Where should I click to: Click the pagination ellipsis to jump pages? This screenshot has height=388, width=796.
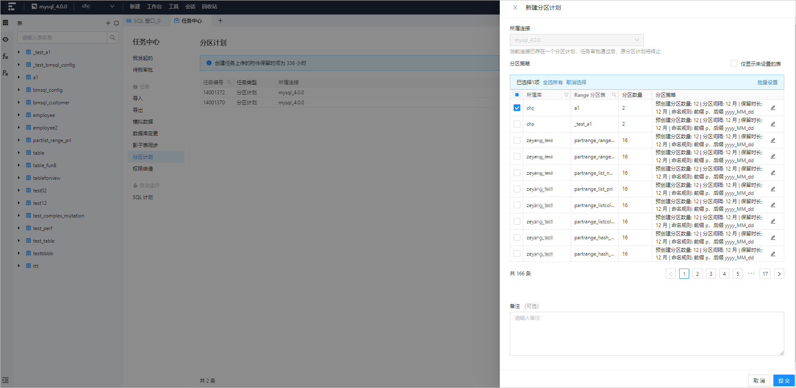tap(751, 274)
